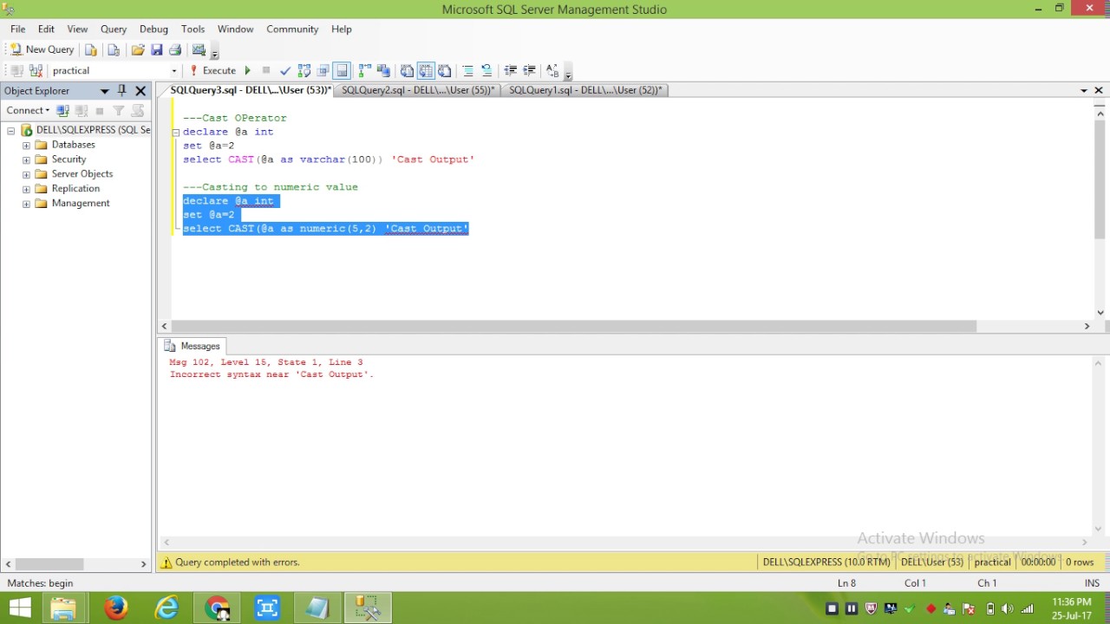The height and width of the screenshot is (624, 1110).
Task: Click the Filter funnel icon in Object Explorer
Action: [x=119, y=111]
